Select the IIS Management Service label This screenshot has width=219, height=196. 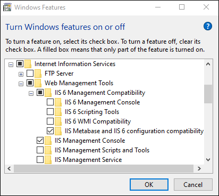click(x=88, y=160)
